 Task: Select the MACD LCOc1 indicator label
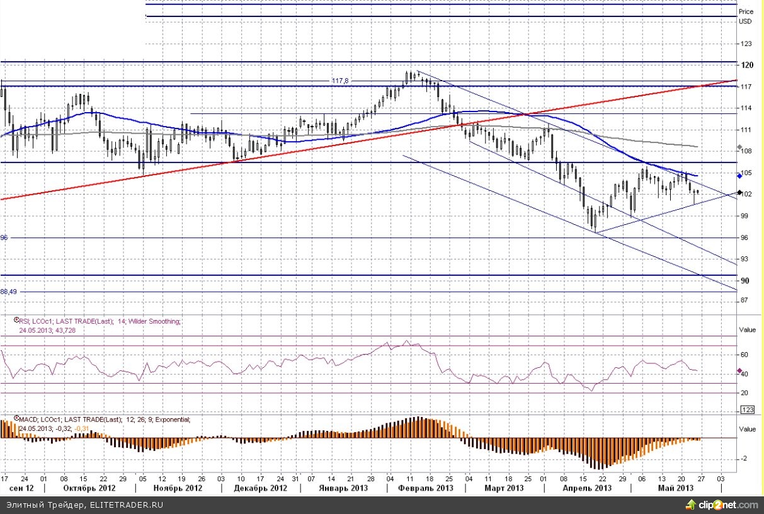(104, 420)
